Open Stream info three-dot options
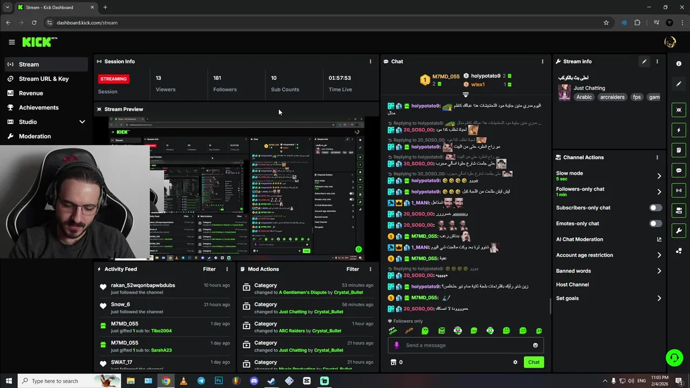Screen dimensions: 690x388 tap(657, 61)
